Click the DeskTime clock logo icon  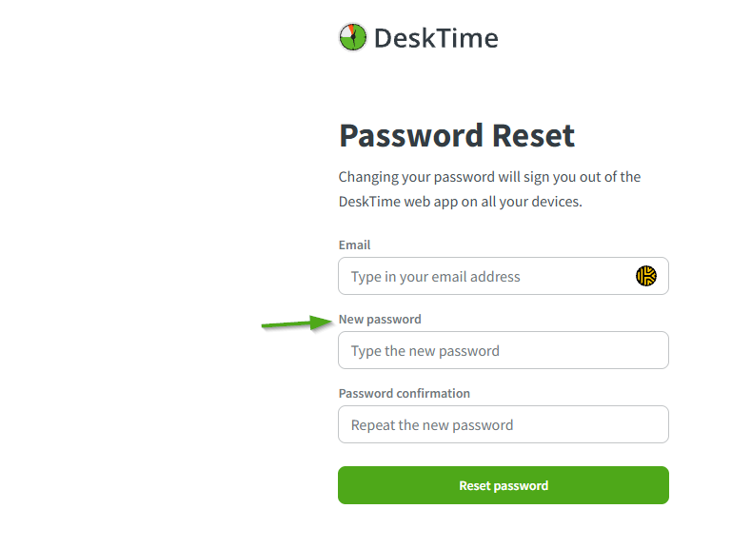pos(352,38)
